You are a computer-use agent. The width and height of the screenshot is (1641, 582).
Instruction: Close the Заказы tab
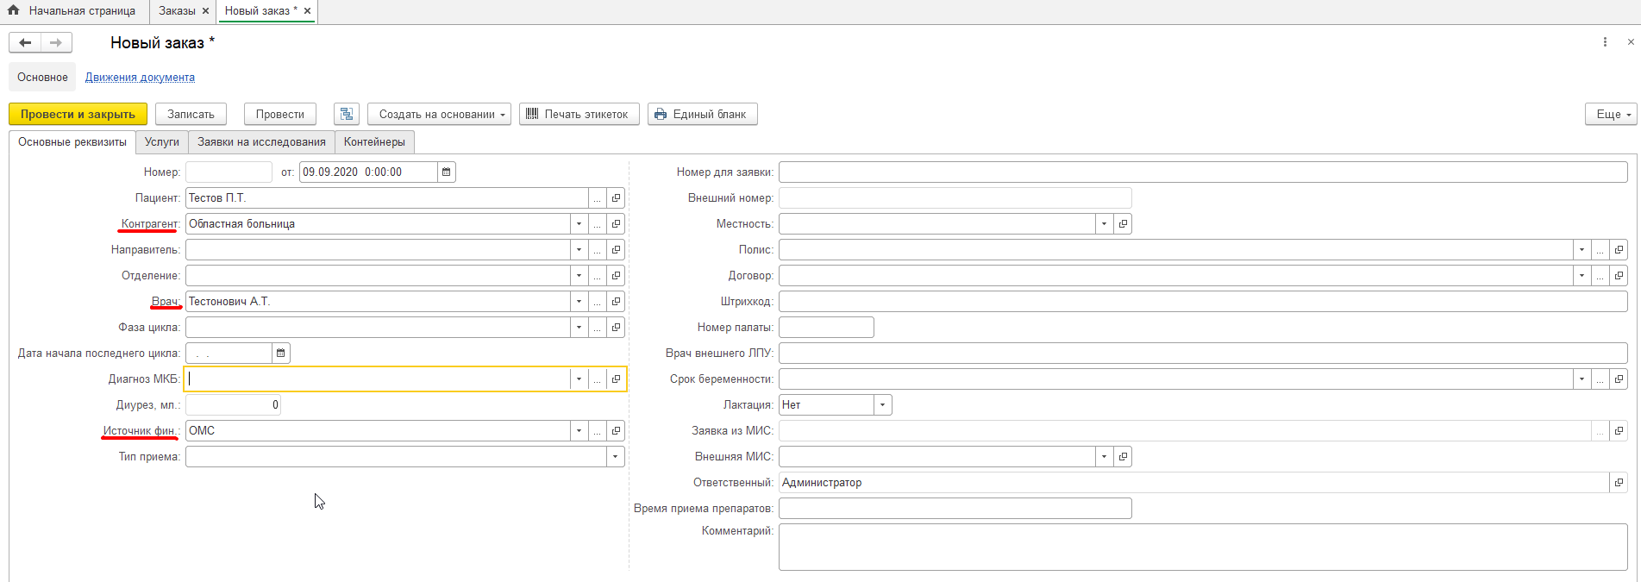click(205, 11)
